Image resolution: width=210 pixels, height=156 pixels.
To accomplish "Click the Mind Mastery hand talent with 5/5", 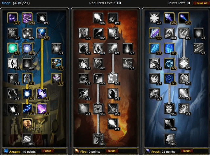I will pos(27,124).
